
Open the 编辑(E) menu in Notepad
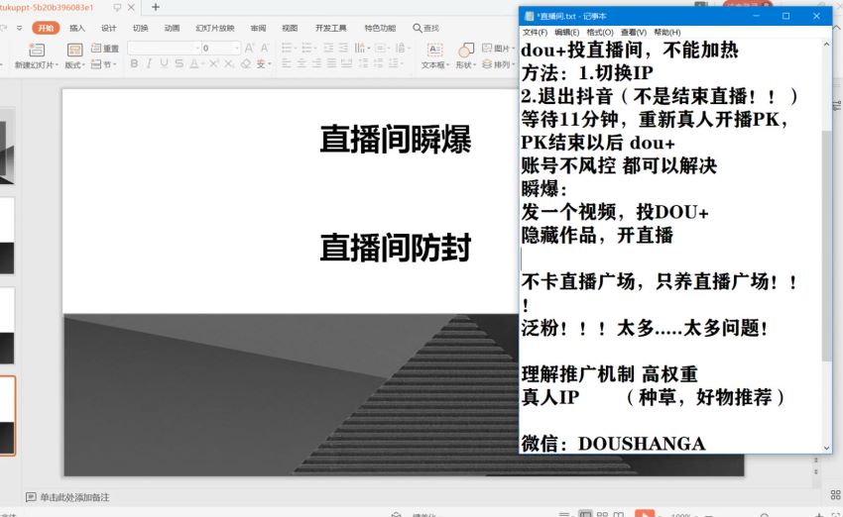567,33
